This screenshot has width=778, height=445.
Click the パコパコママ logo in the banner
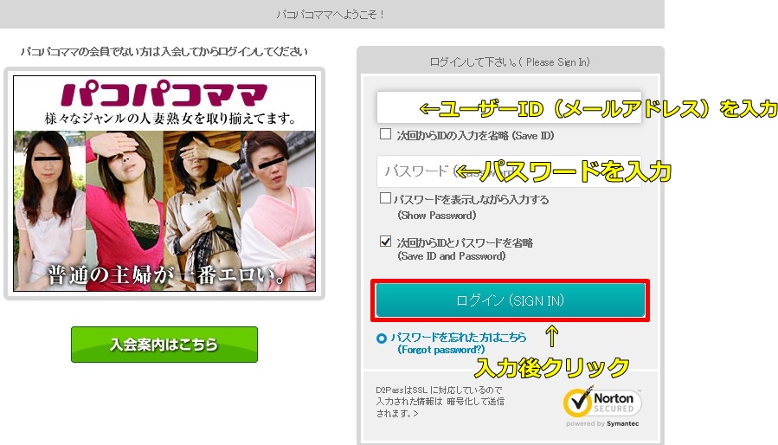click(x=164, y=94)
